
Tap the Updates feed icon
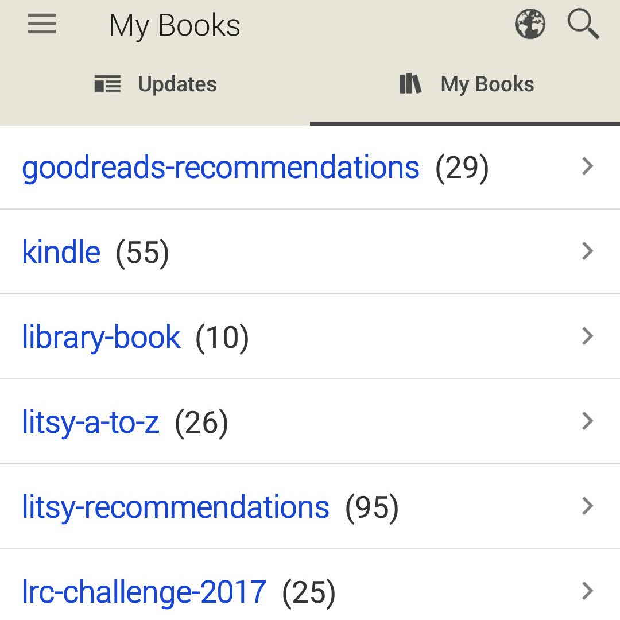[107, 84]
